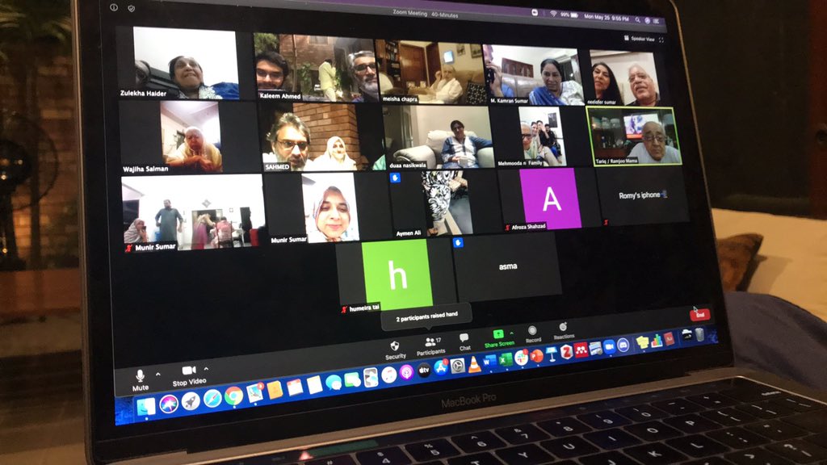Open Slack from the Dock
Image resolution: width=827 pixels, height=465 pixels.
point(521,358)
